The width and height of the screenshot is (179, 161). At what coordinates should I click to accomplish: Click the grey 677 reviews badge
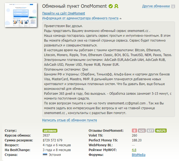click(150, 131)
